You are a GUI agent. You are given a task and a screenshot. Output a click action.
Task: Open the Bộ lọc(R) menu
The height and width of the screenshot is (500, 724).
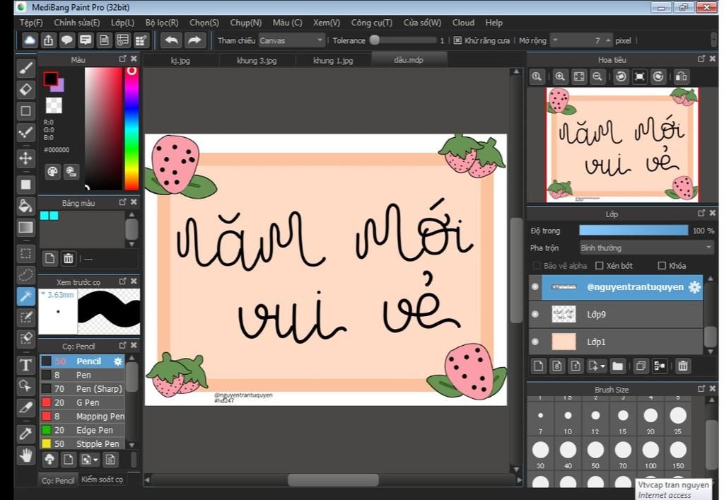tap(162, 23)
